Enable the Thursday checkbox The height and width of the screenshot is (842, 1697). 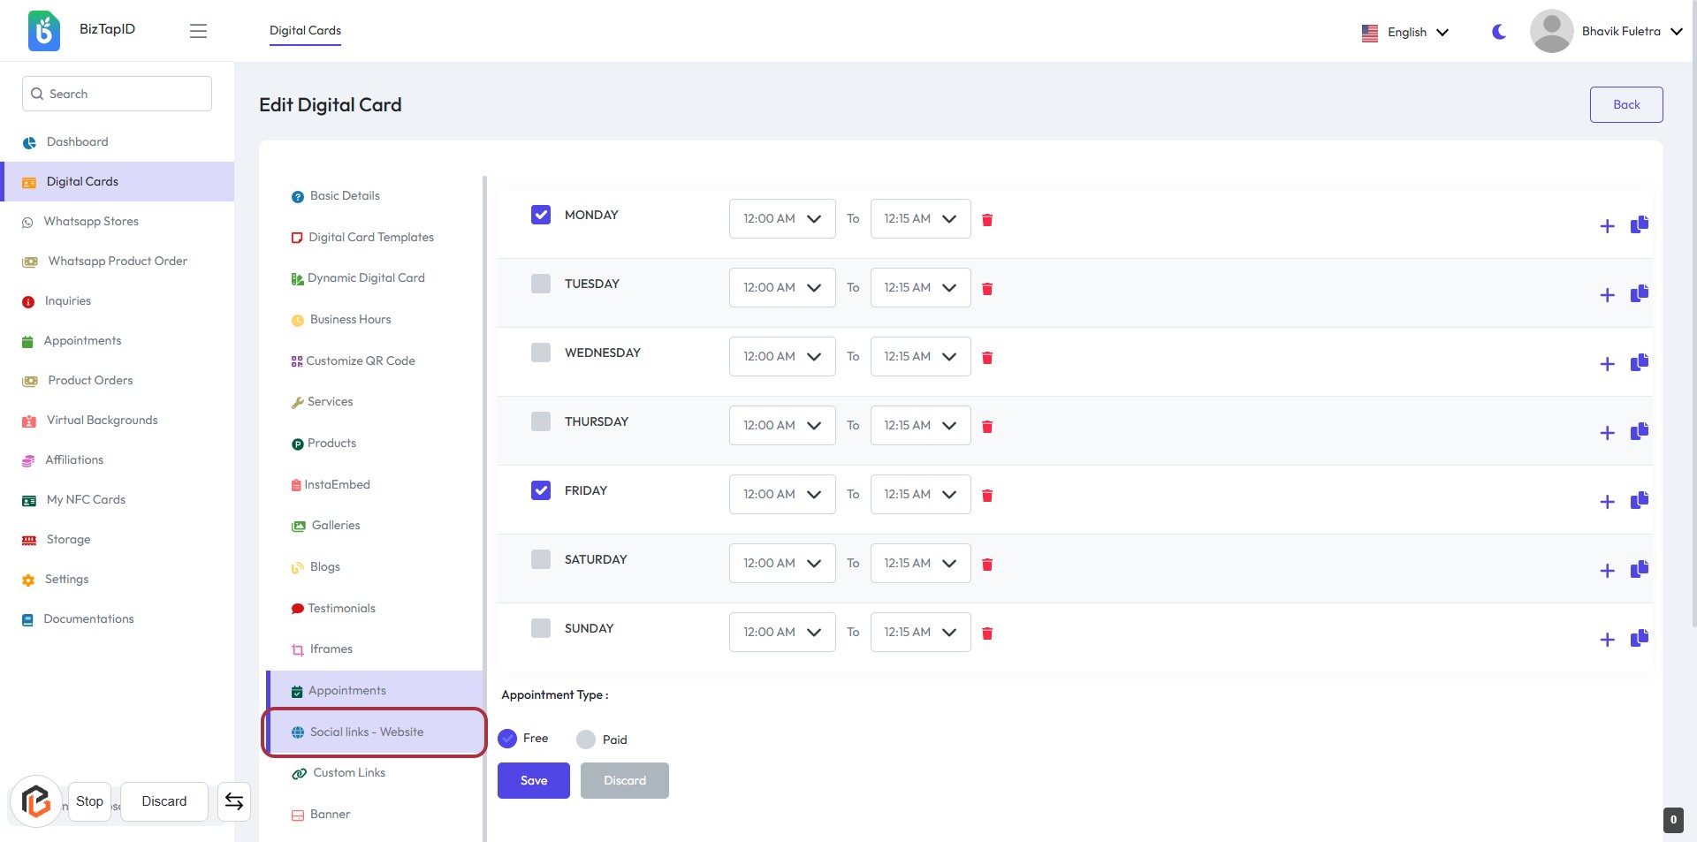(x=541, y=421)
